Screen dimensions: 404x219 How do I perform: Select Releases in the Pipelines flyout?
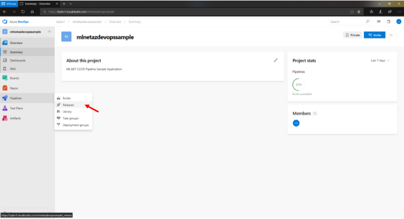(68, 105)
